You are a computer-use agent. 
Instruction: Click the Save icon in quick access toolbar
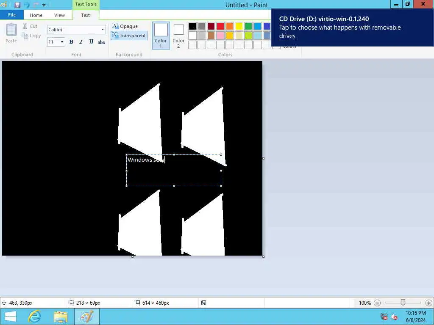pyautogui.click(x=17, y=5)
